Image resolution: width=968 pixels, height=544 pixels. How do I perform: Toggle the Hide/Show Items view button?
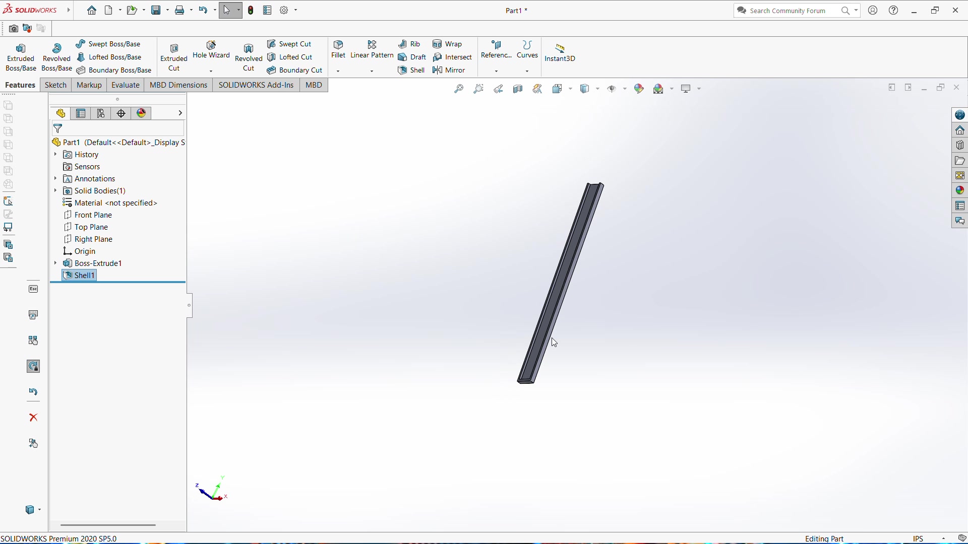tap(612, 89)
